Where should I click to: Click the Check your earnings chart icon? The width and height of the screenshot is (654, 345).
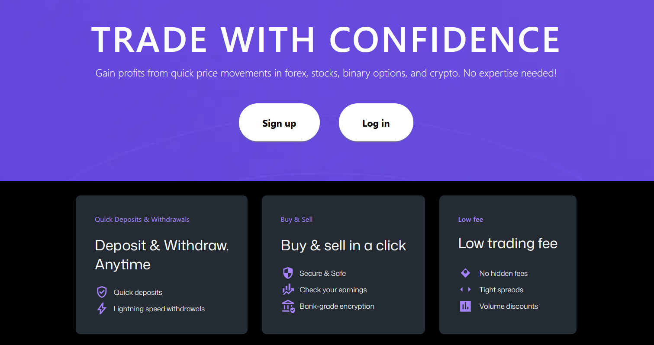coord(288,290)
